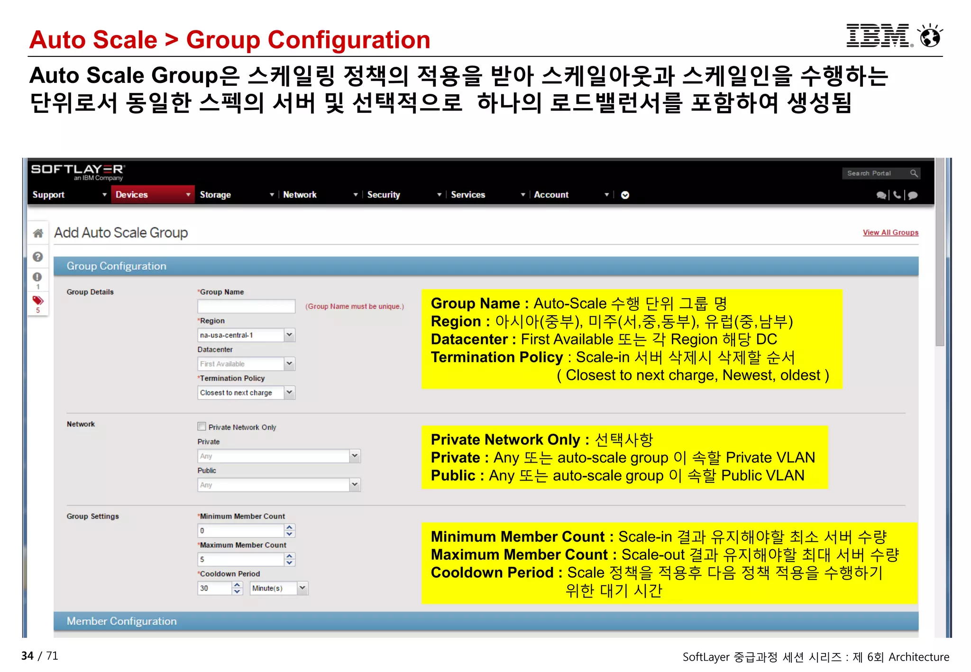
Task: Open the Security menu
Action: (404, 195)
